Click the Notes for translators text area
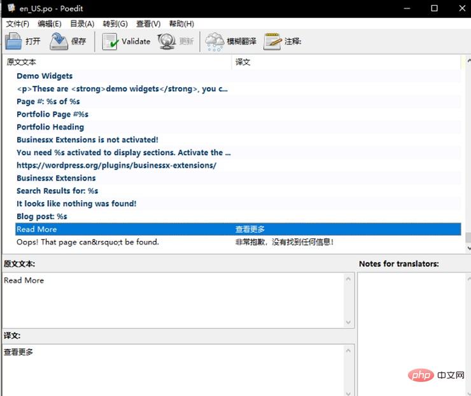The image size is (471, 396). click(412, 334)
